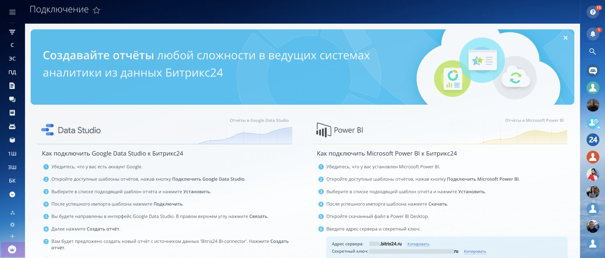Close the blue promo banner
605x258 pixels.
(x=565, y=38)
